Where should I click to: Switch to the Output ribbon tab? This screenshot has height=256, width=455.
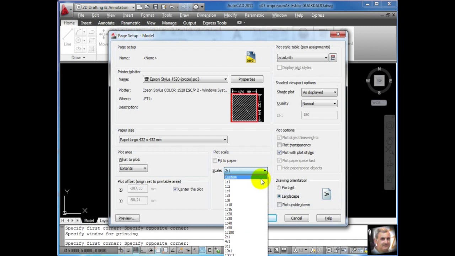(x=189, y=23)
